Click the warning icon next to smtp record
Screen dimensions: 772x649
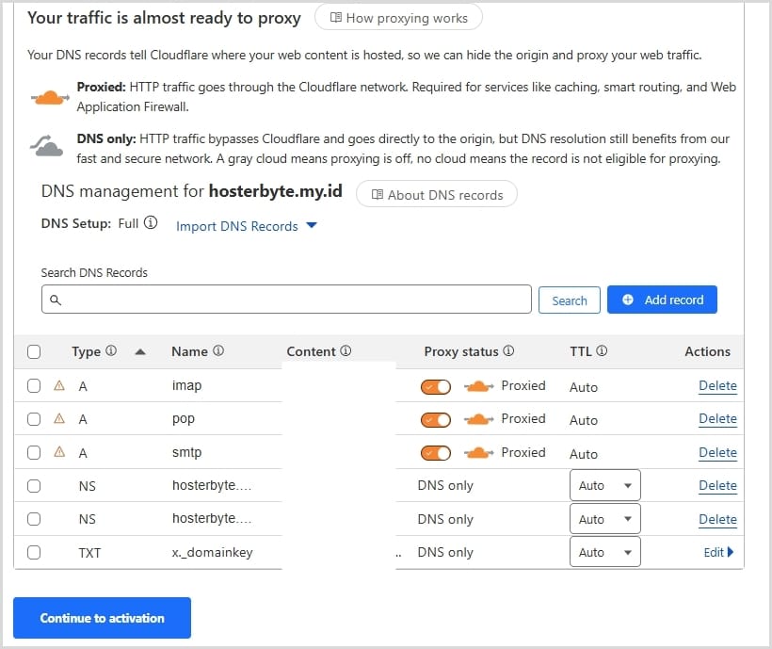59,452
